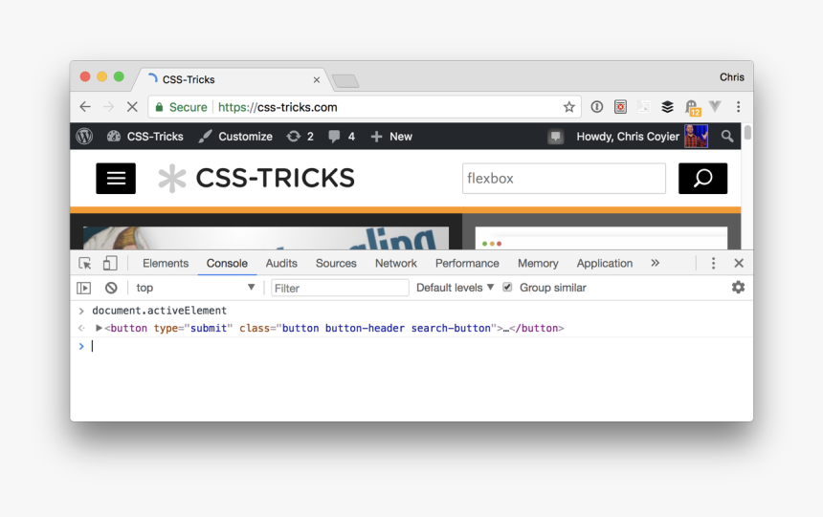Open the Memory tab
The width and height of the screenshot is (823, 517).
click(538, 263)
